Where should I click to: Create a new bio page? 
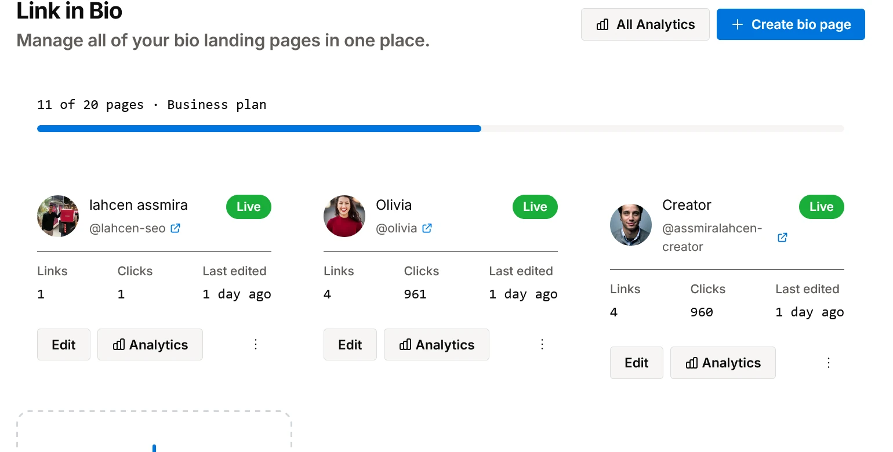[x=791, y=24]
